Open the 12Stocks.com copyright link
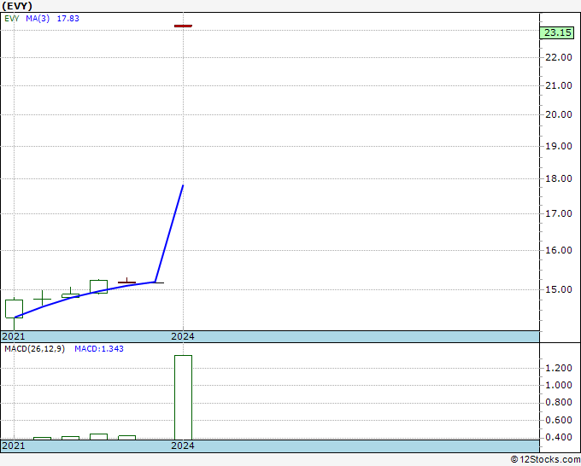581x466 pixels. click(x=545, y=460)
